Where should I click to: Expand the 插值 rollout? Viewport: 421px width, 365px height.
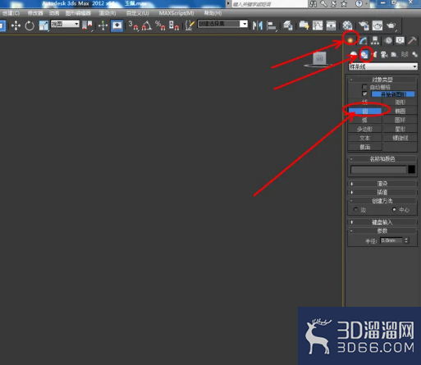[x=382, y=192]
